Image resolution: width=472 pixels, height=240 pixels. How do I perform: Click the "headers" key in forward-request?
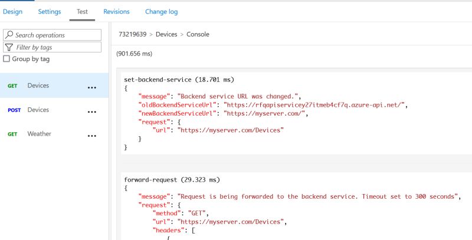tap(168, 231)
